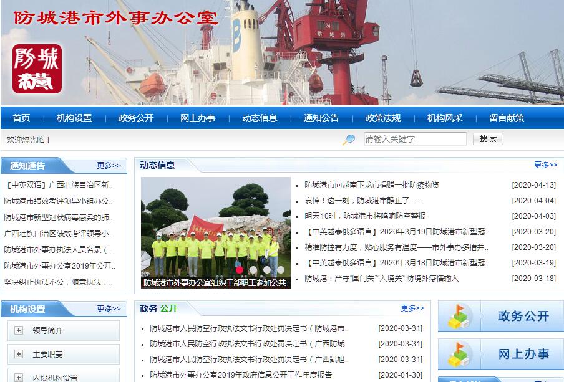
Task: Click the flag icon on 网上办事 banner
Action: tap(458, 355)
